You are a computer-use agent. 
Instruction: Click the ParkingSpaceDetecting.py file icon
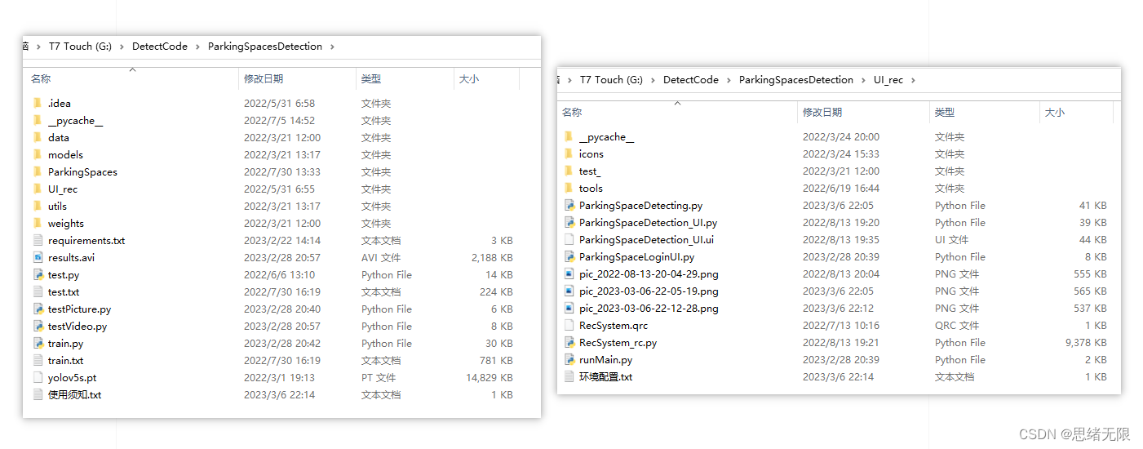(569, 205)
